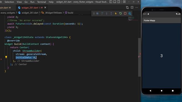Open the editor More Actions ellipsis

[x=136, y=8]
